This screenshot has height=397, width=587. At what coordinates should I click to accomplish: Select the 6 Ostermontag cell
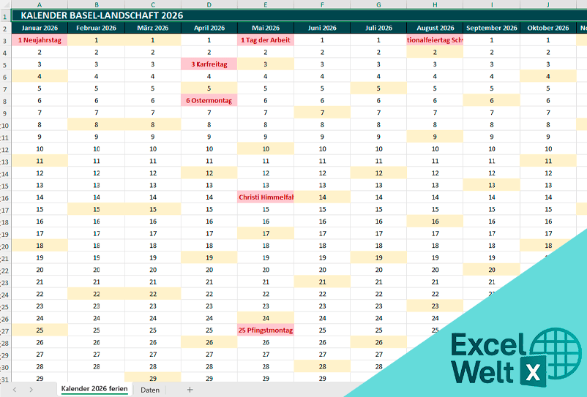click(209, 100)
